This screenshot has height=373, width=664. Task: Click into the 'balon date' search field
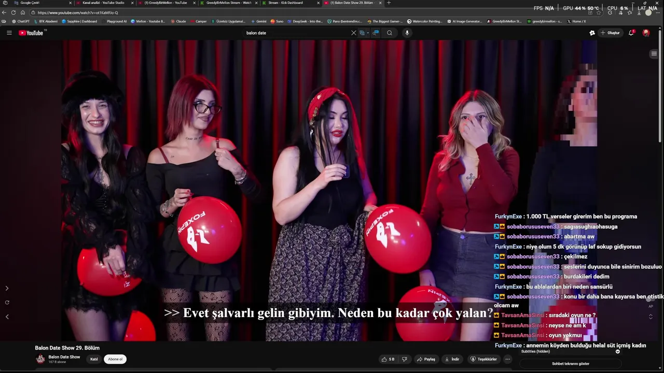[x=296, y=33]
